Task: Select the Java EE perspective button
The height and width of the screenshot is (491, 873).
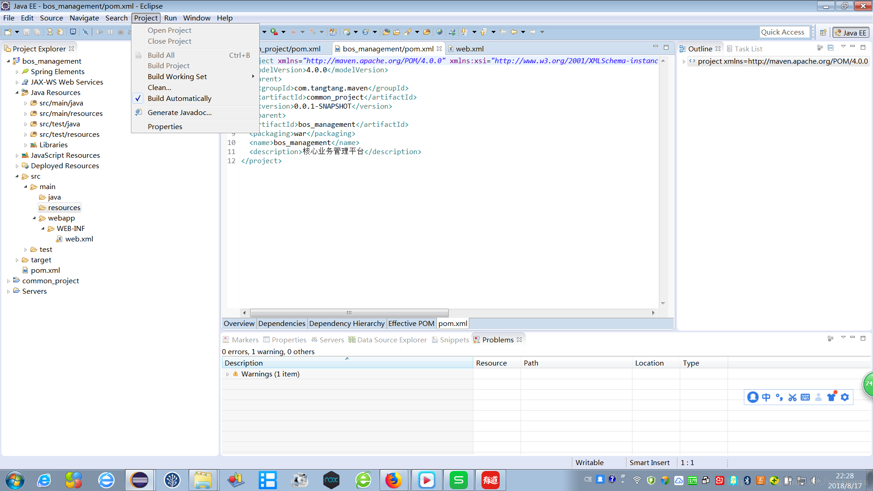Action: tap(851, 32)
